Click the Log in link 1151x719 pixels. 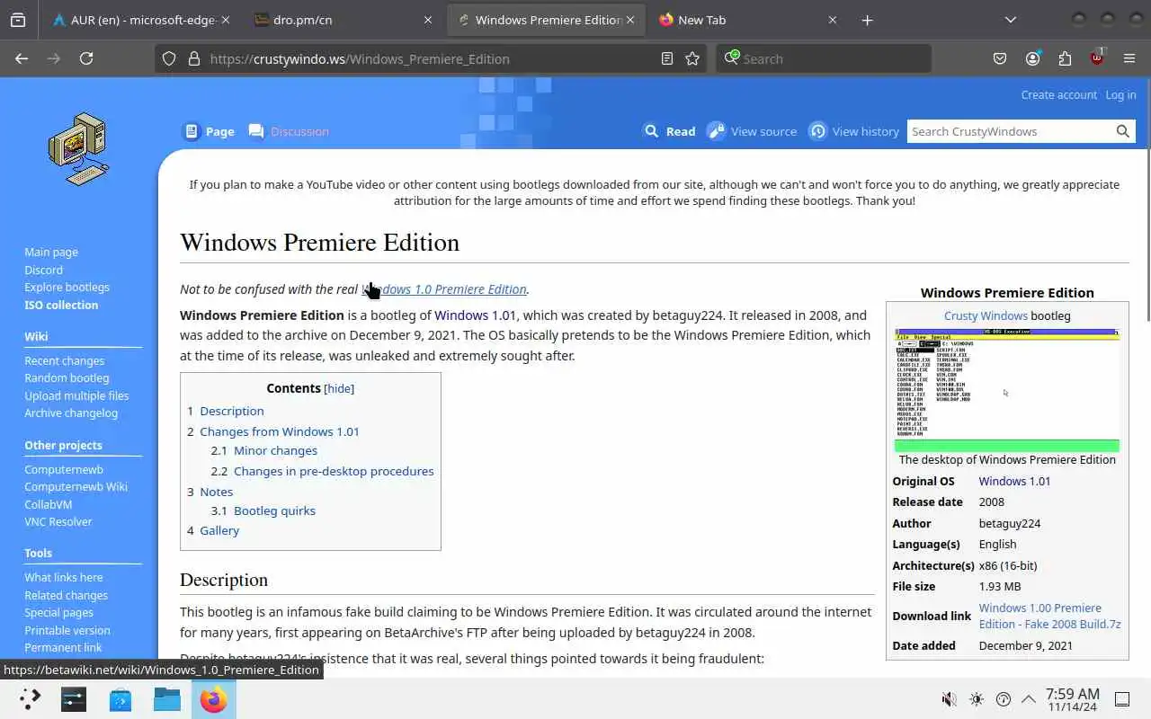click(x=1120, y=94)
